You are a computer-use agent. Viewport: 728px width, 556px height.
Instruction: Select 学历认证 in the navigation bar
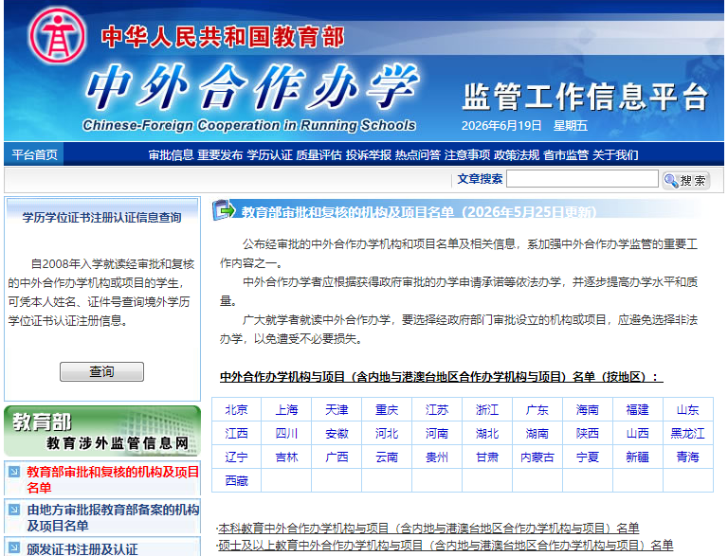269,154
